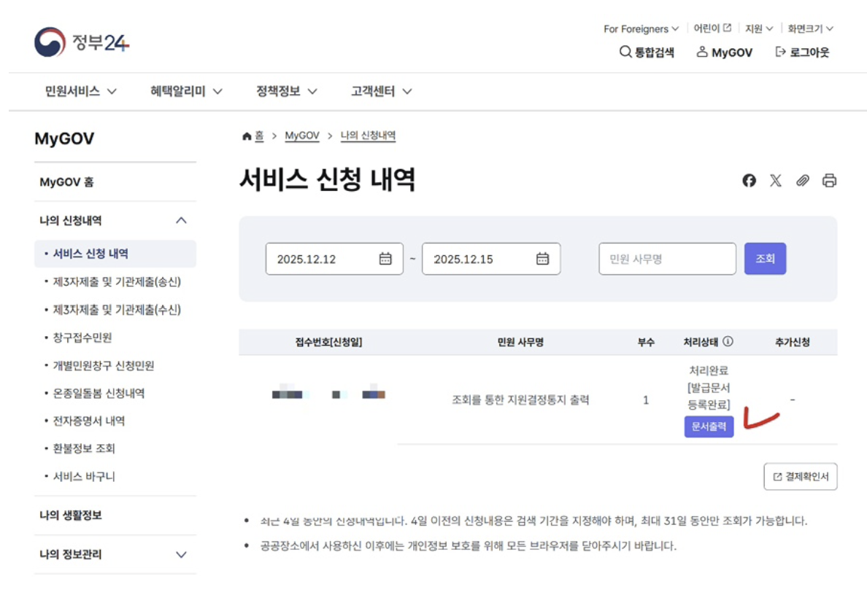
Task: Share the page via the X icon
Action: 776,180
